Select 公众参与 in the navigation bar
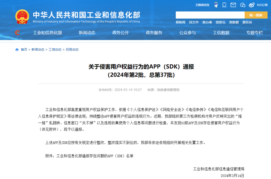The width and height of the screenshot is (271, 179). coord(188,33)
